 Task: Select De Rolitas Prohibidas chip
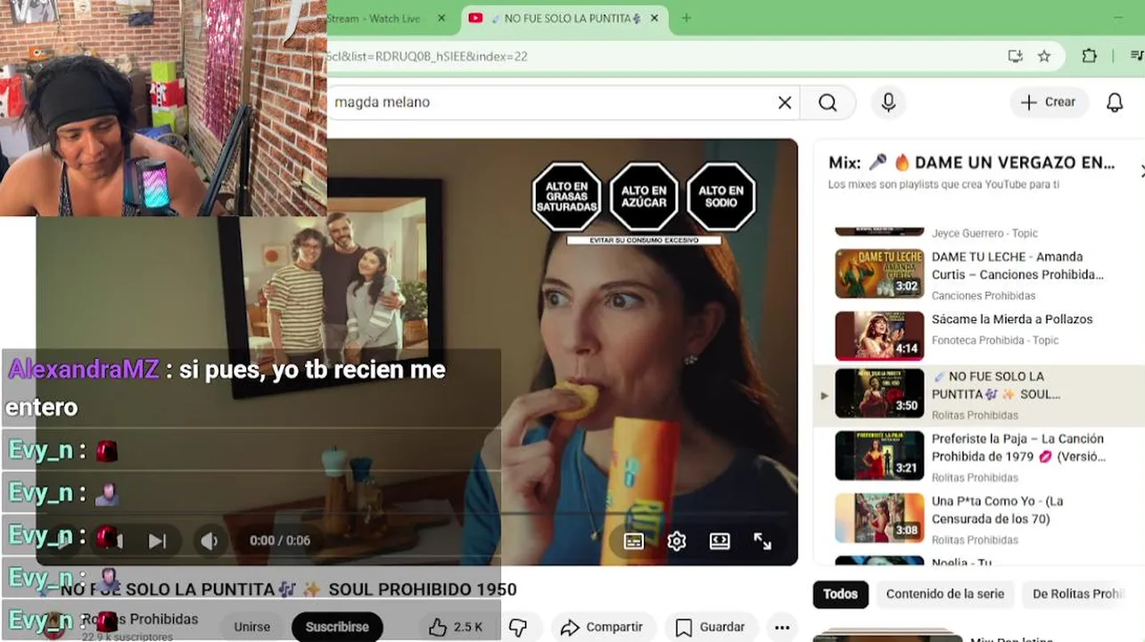coord(1077,594)
